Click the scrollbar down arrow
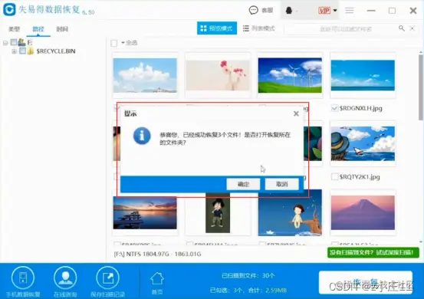This screenshot has width=424, height=299. click(x=421, y=242)
